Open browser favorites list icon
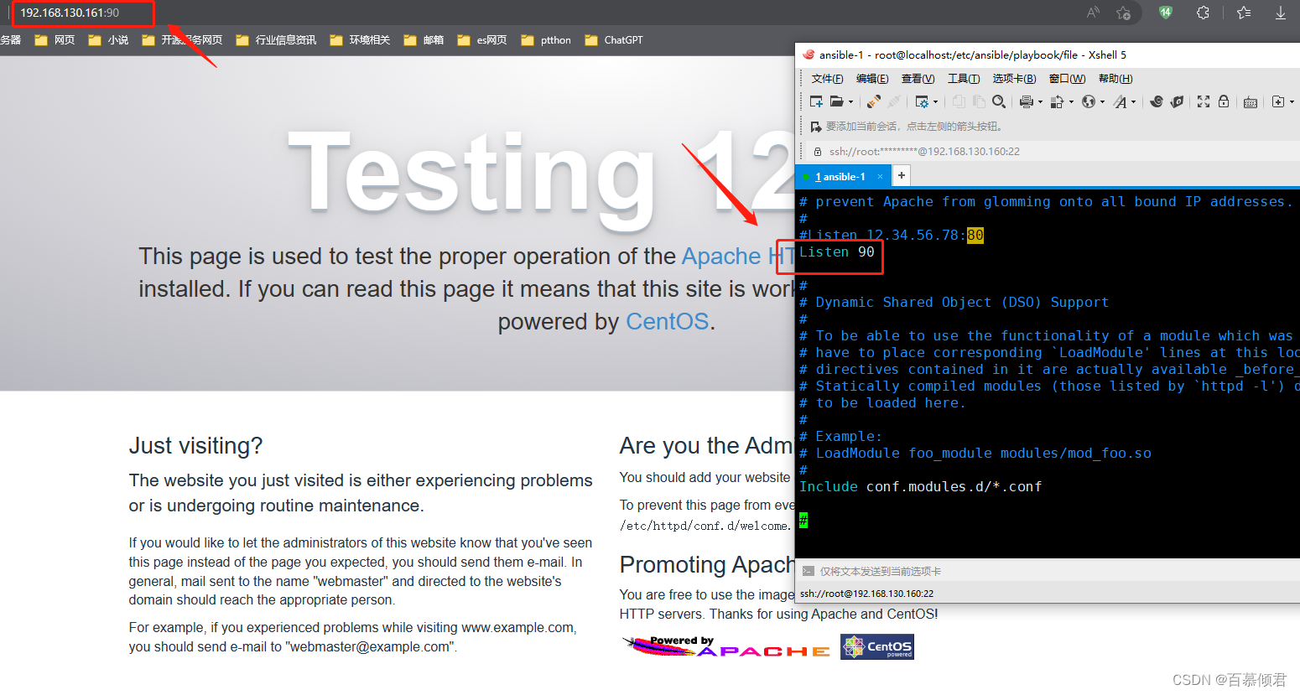The height and width of the screenshot is (695, 1300). 1244,13
